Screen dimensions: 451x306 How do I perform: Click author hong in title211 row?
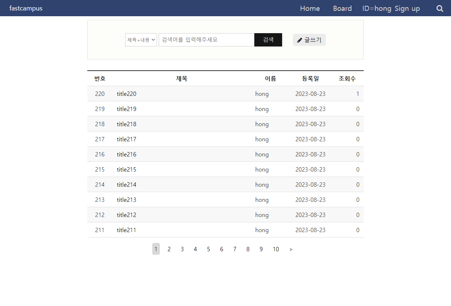[262, 230]
